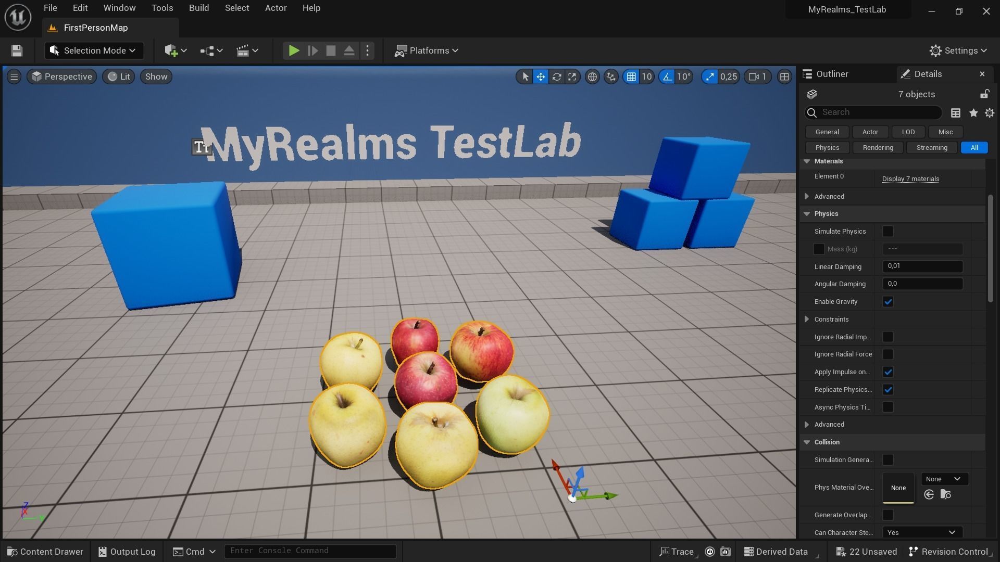Toggle rotation snapping angle icon
This screenshot has width=1000, height=562.
tap(667, 77)
